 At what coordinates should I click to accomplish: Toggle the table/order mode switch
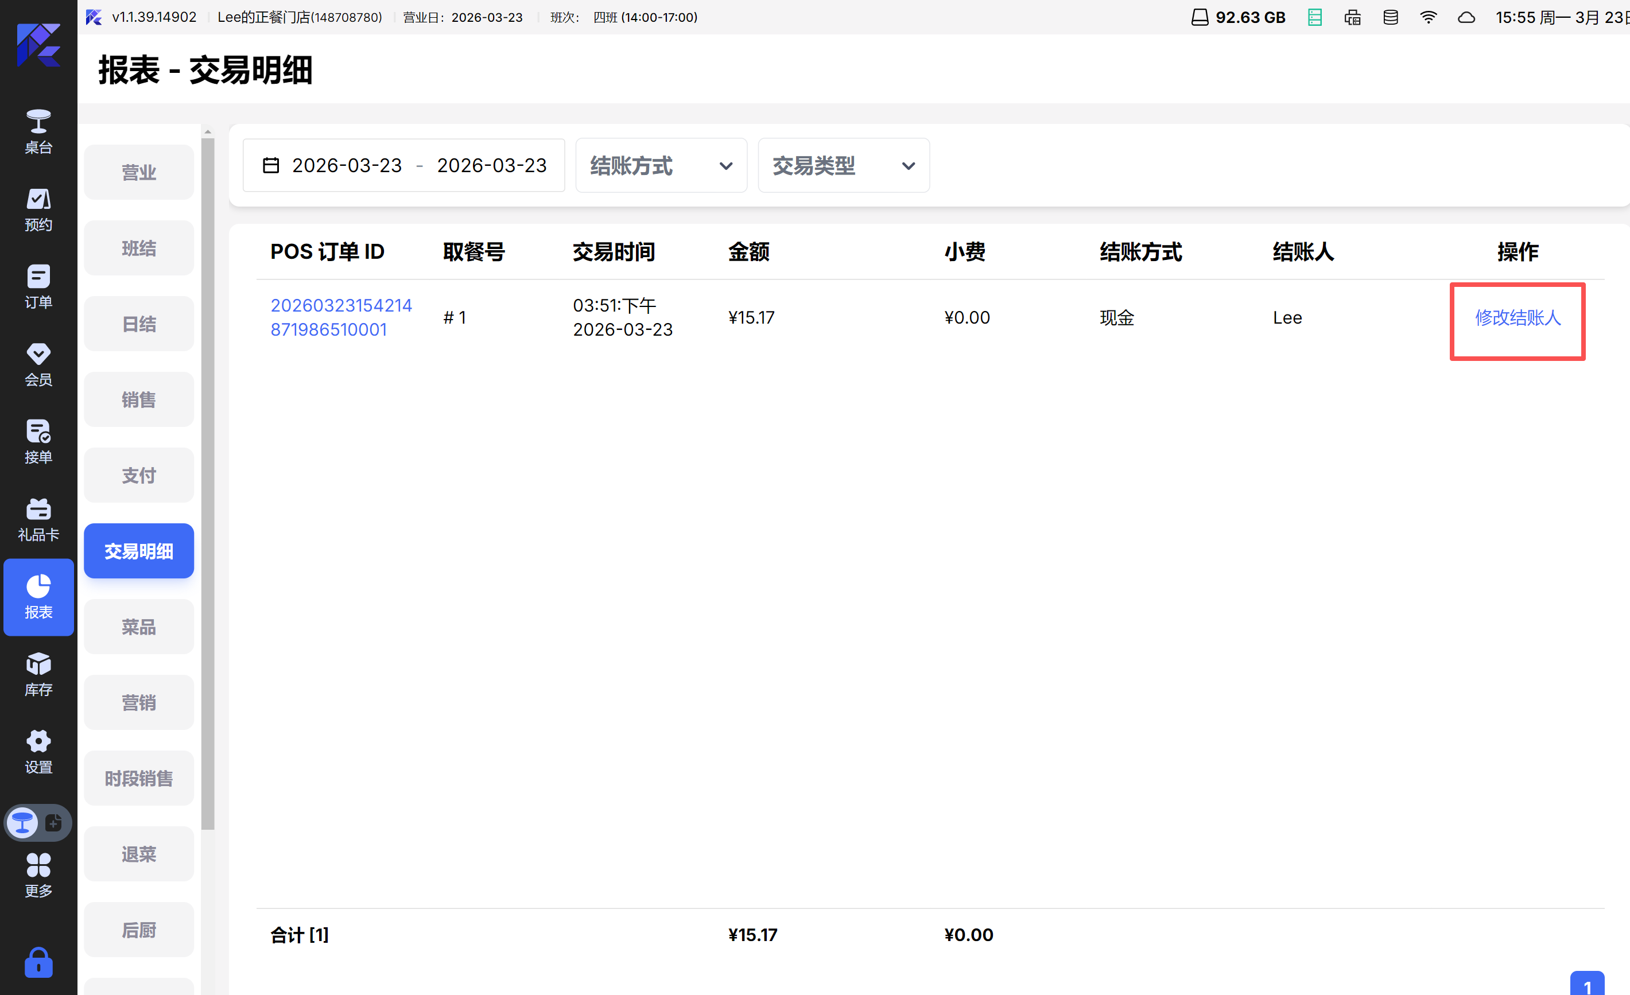[x=38, y=823]
